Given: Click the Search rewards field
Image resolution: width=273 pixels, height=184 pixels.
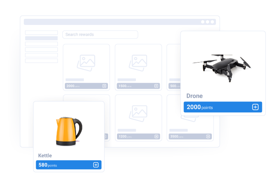Looking at the screenshot, I should pyautogui.click(x=100, y=34).
